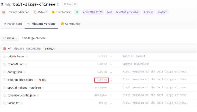
Task: Download README.md via its download arrow
Action: point(111,64)
